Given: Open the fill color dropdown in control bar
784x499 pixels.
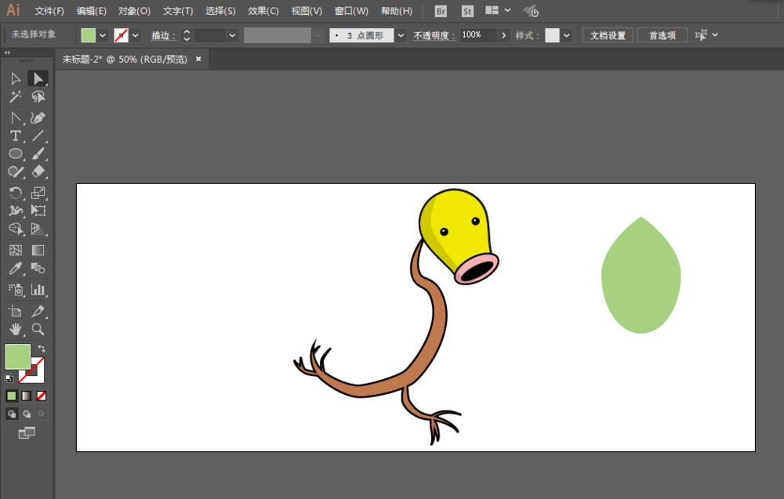Looking at the screenshot, I should pyautogui.click(x=103, y=35).
